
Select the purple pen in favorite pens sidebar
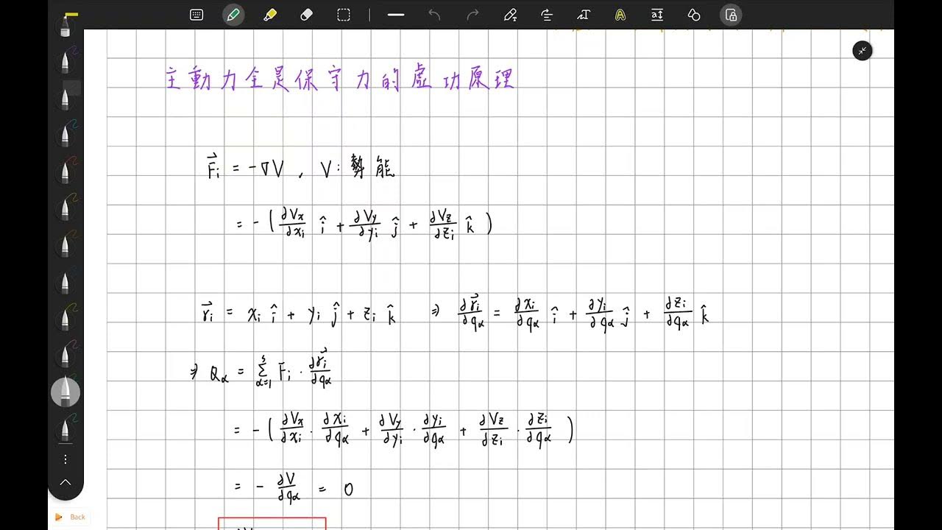(x=65, y=60)
